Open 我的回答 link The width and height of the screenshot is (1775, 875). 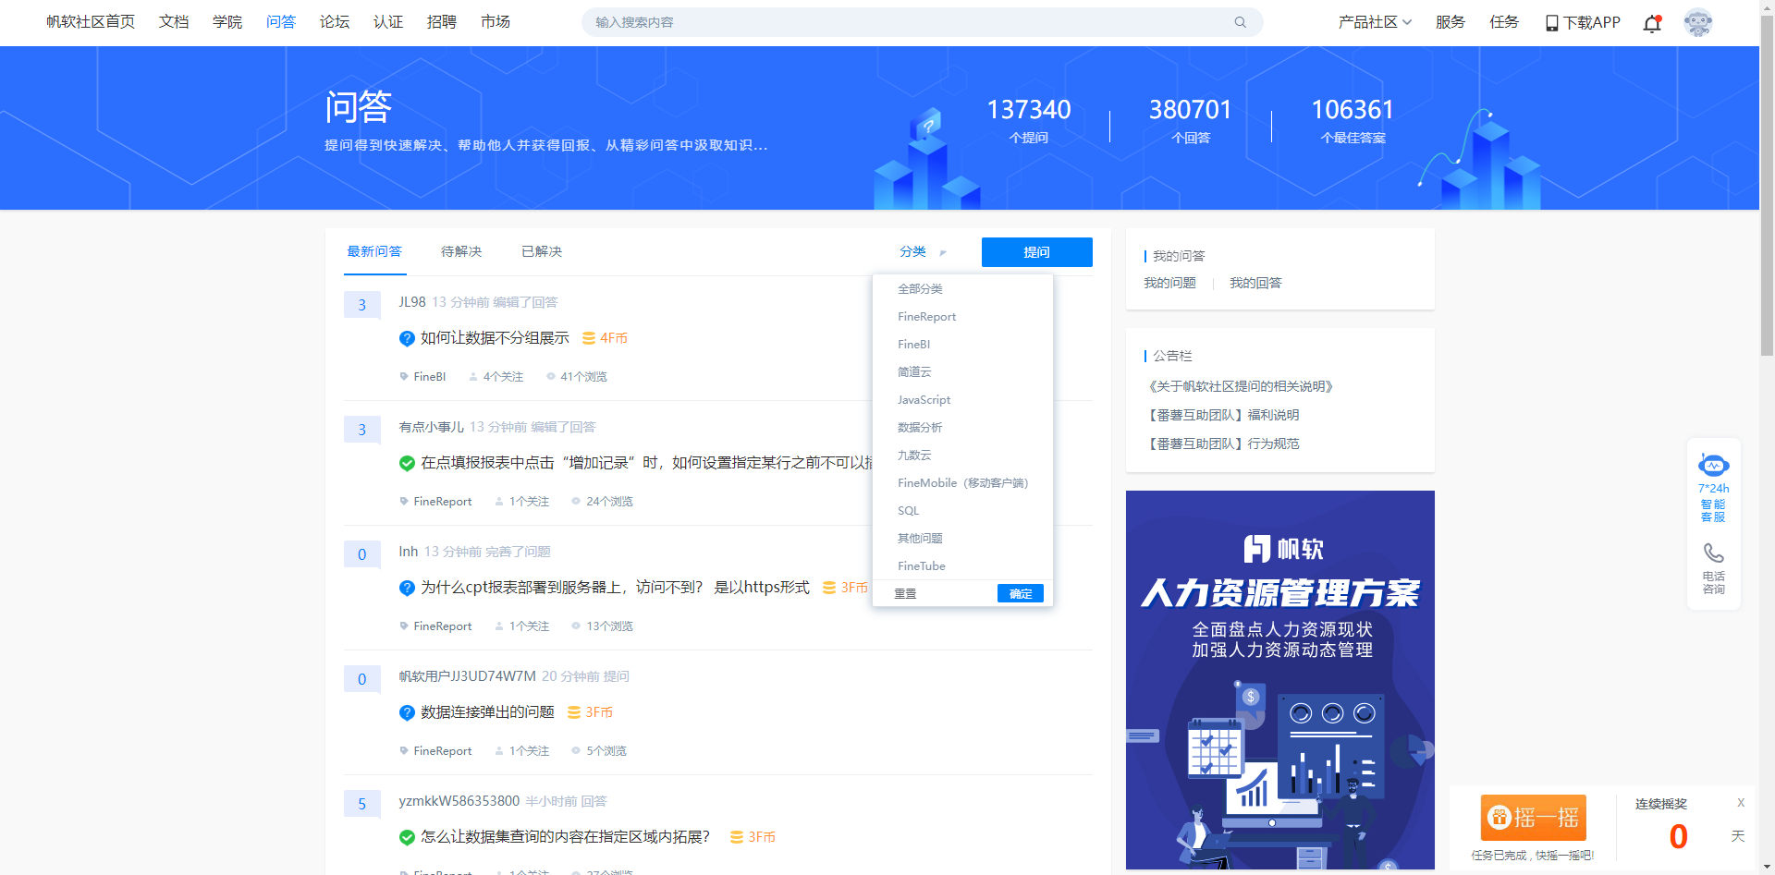click(x=1255, y=283)
